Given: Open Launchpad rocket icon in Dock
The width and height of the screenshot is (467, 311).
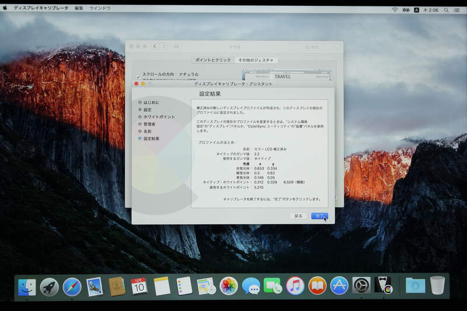Looking at the screenshot, I should coord(49,286).
